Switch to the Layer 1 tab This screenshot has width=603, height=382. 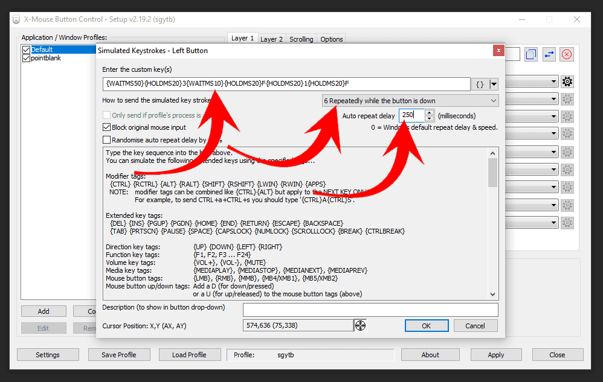[x=242, y=38]
